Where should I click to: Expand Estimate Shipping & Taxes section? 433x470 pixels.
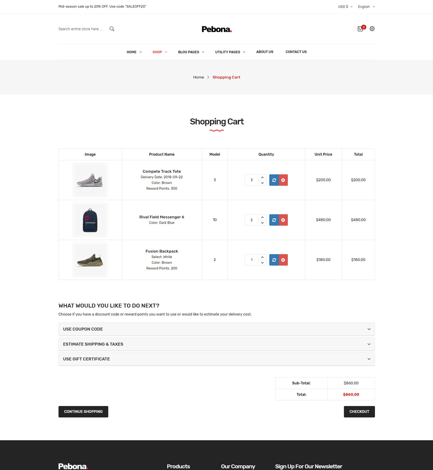pos(217,344)
